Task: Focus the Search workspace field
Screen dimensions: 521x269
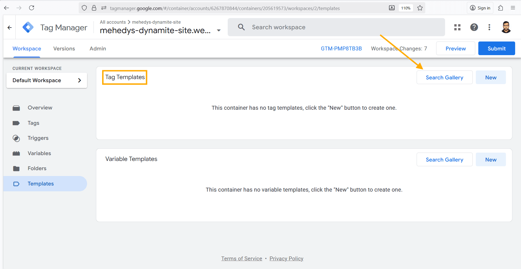Action: (x=336, y=27)
